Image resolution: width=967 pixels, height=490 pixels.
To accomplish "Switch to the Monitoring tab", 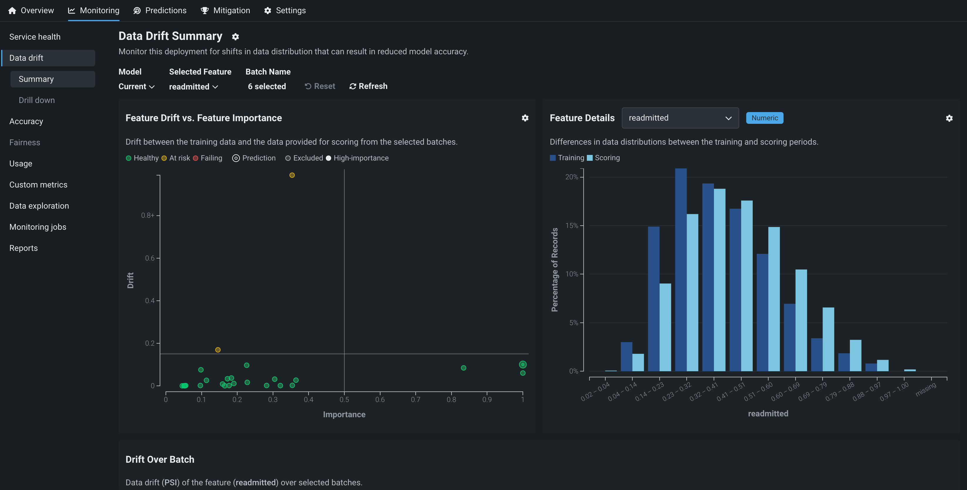I will 94,11.
